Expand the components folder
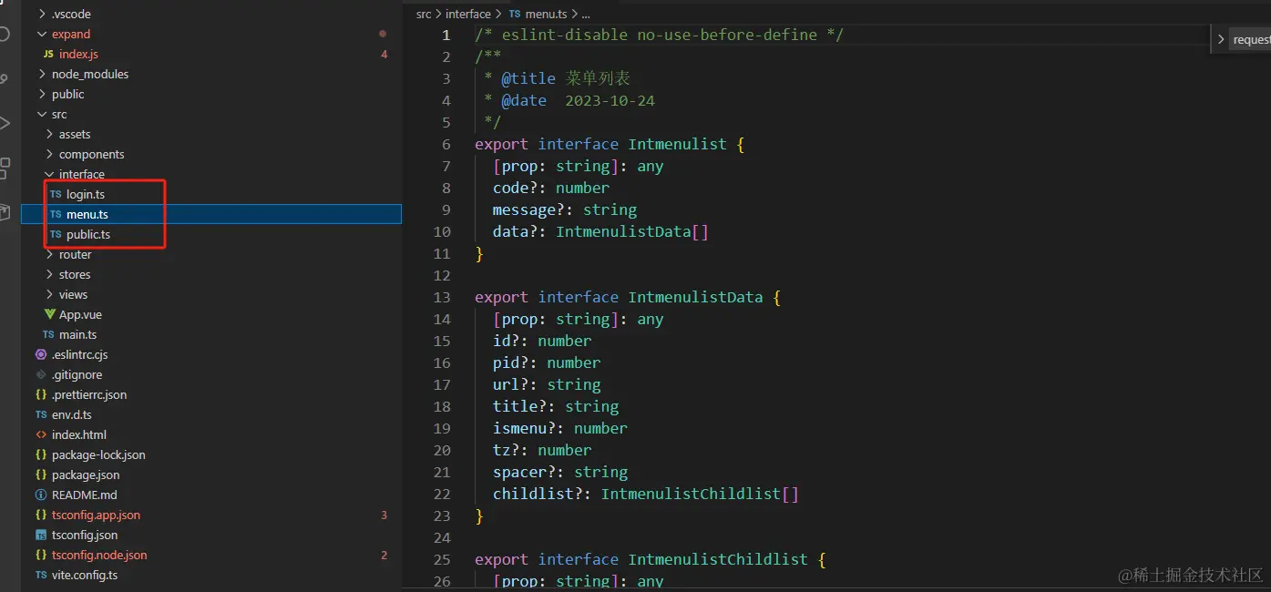This screenshot has height=592, width=1271. (x=49, y=155)
